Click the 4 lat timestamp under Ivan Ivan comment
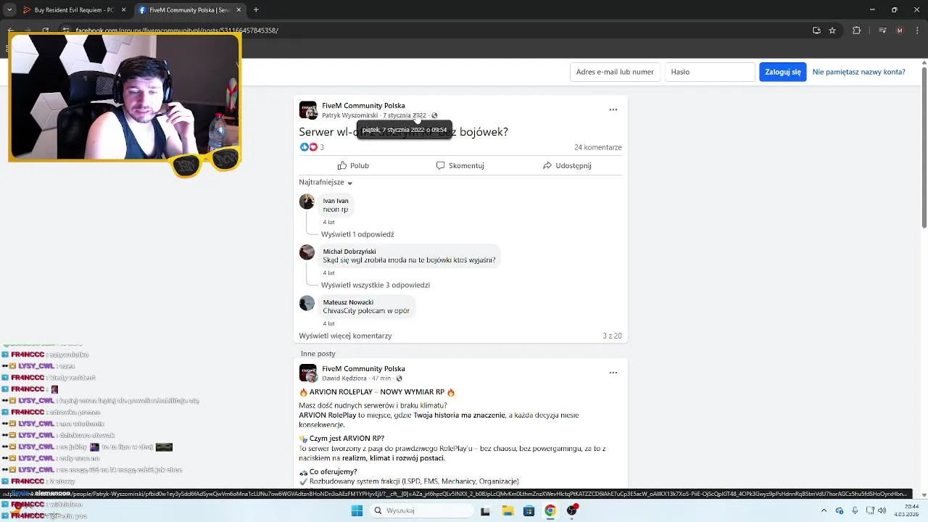928x522 pixels. (x=328, y=222)
